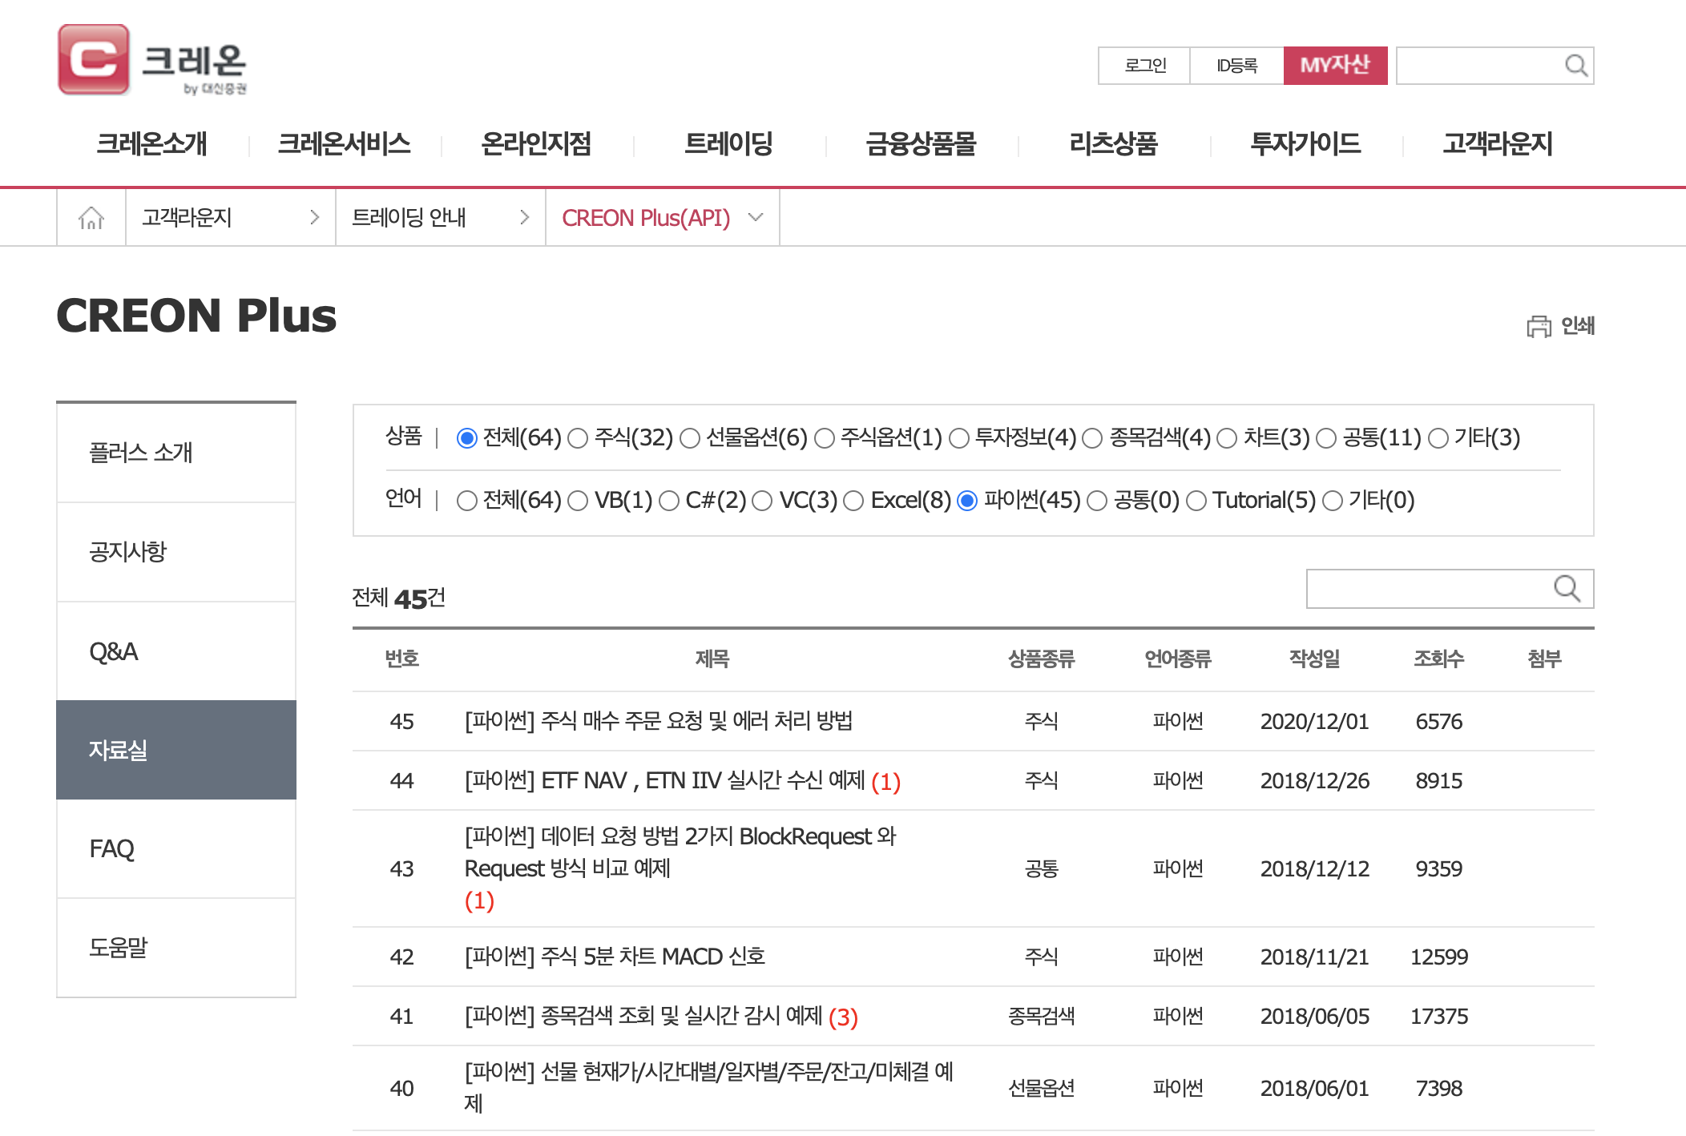Select product filter 종목검색(4) radio
This screenshot has height=1136, width=1686.
[1092, 438]
